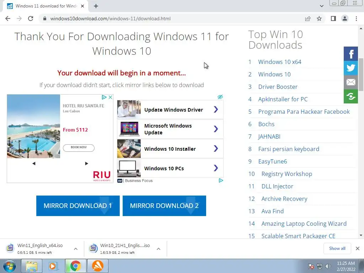Share the page on Twitter
Image resolution: width=364 pixels, height=273 pixels.
click(351, 68)
